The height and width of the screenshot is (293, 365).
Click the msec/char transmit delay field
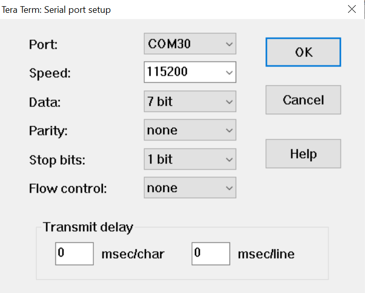pyautogui.click(x=74, y=253)
